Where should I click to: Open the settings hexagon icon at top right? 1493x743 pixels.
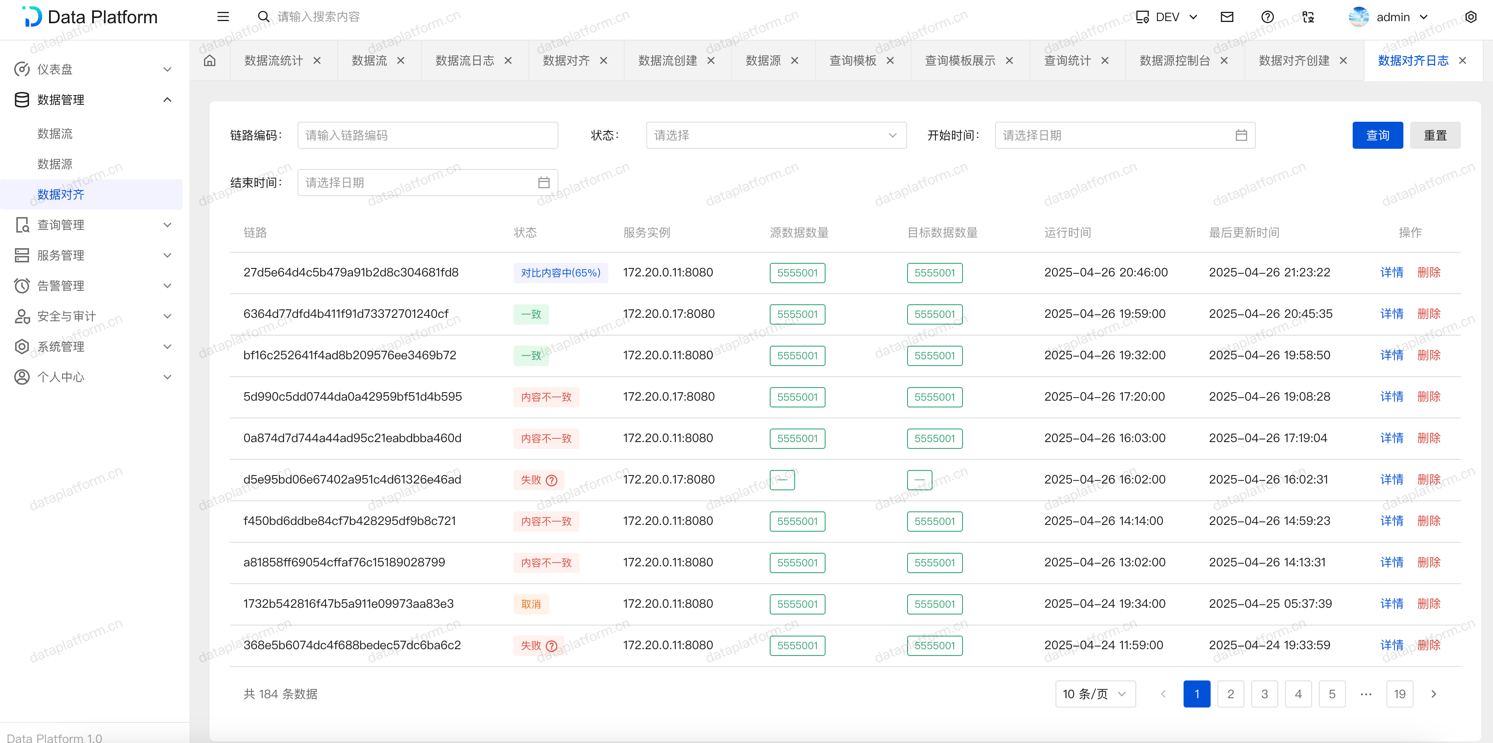pos(1471,17)
